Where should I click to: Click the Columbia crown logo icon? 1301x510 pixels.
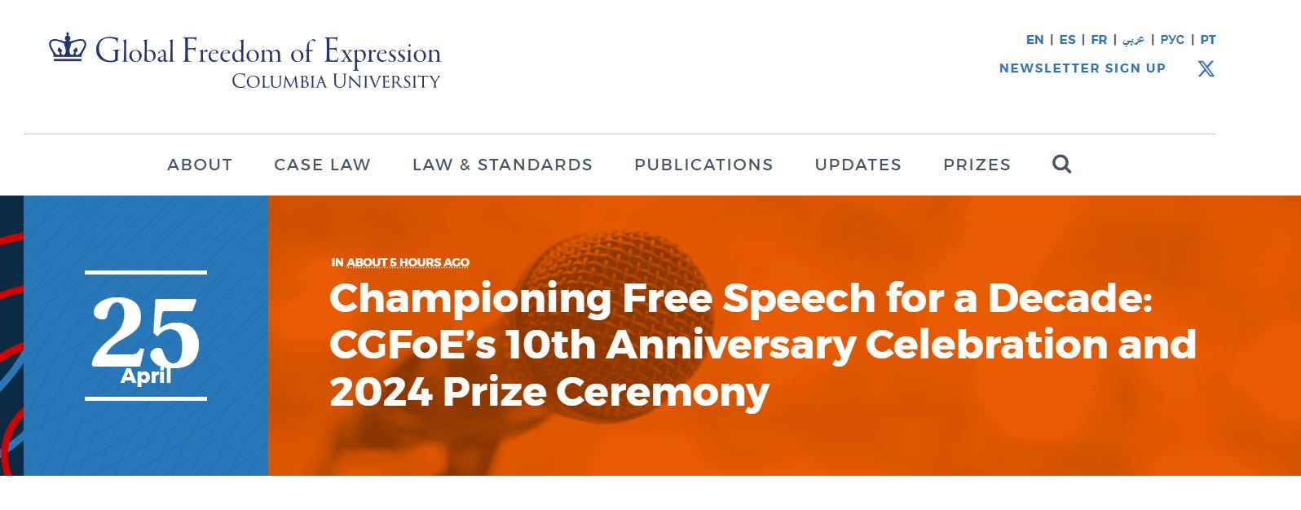coord(68,48)
